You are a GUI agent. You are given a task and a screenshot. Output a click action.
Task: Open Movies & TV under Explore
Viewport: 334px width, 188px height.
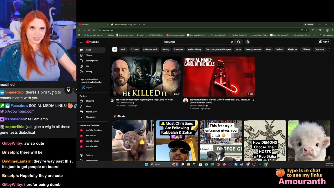click(x=92, y=112)
